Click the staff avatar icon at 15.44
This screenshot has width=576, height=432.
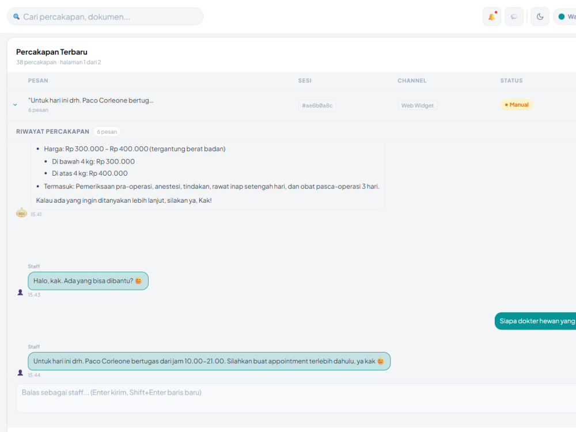click(20, 373)
